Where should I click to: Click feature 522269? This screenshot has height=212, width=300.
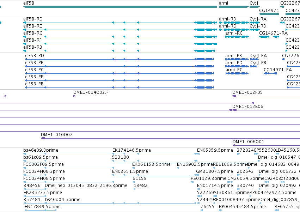click(205, 193)
